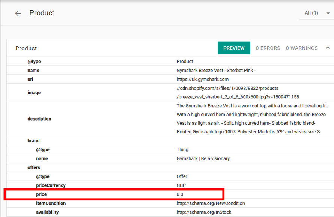The image size is (334, 217).
Task: Click the name value Gymshark Breeze Vest
Action: click(216, 70)
